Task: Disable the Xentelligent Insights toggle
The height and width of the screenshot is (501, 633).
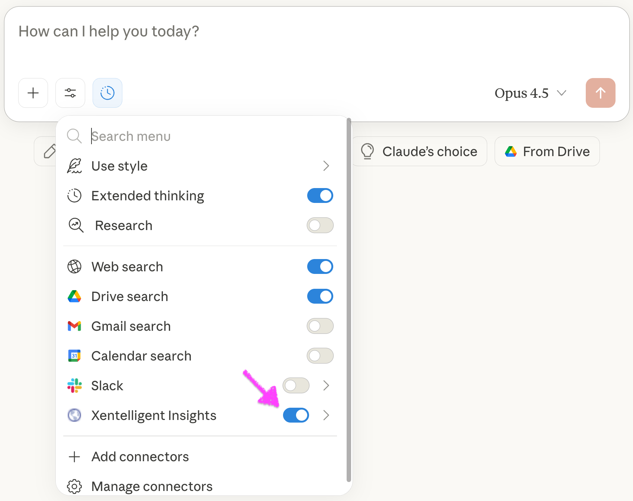Action: click(296, 415)
